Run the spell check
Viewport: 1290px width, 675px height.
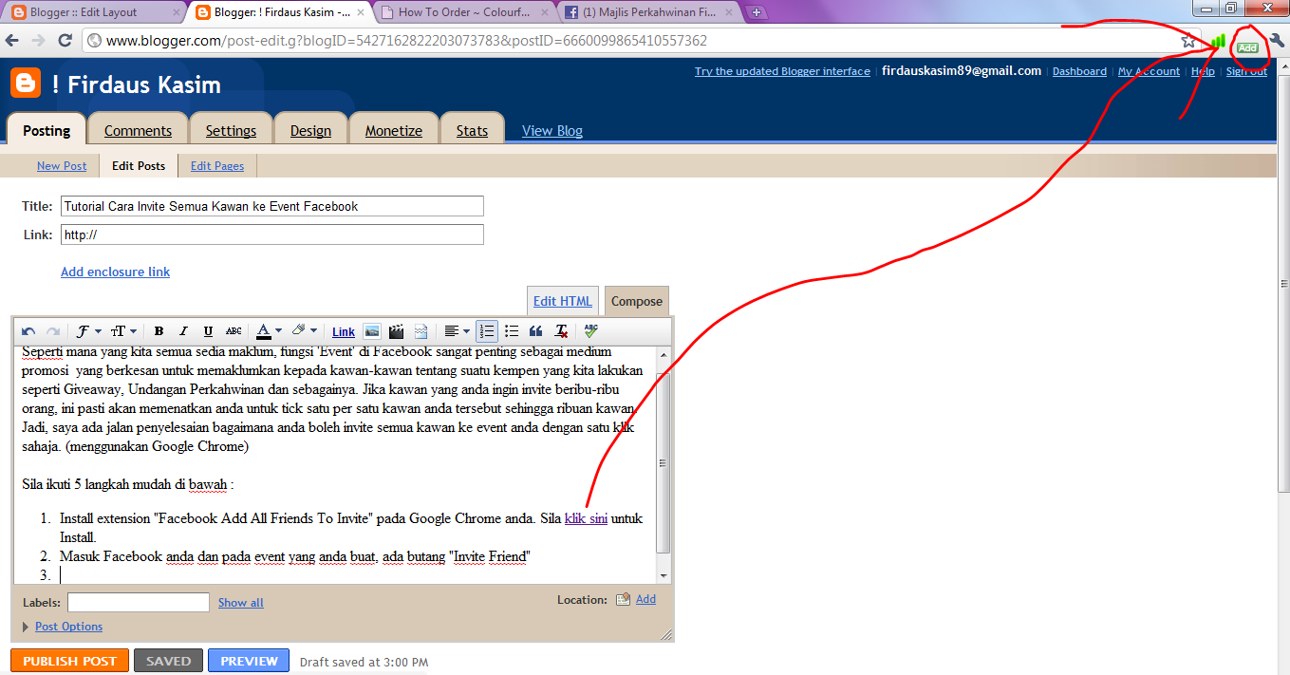591,331
